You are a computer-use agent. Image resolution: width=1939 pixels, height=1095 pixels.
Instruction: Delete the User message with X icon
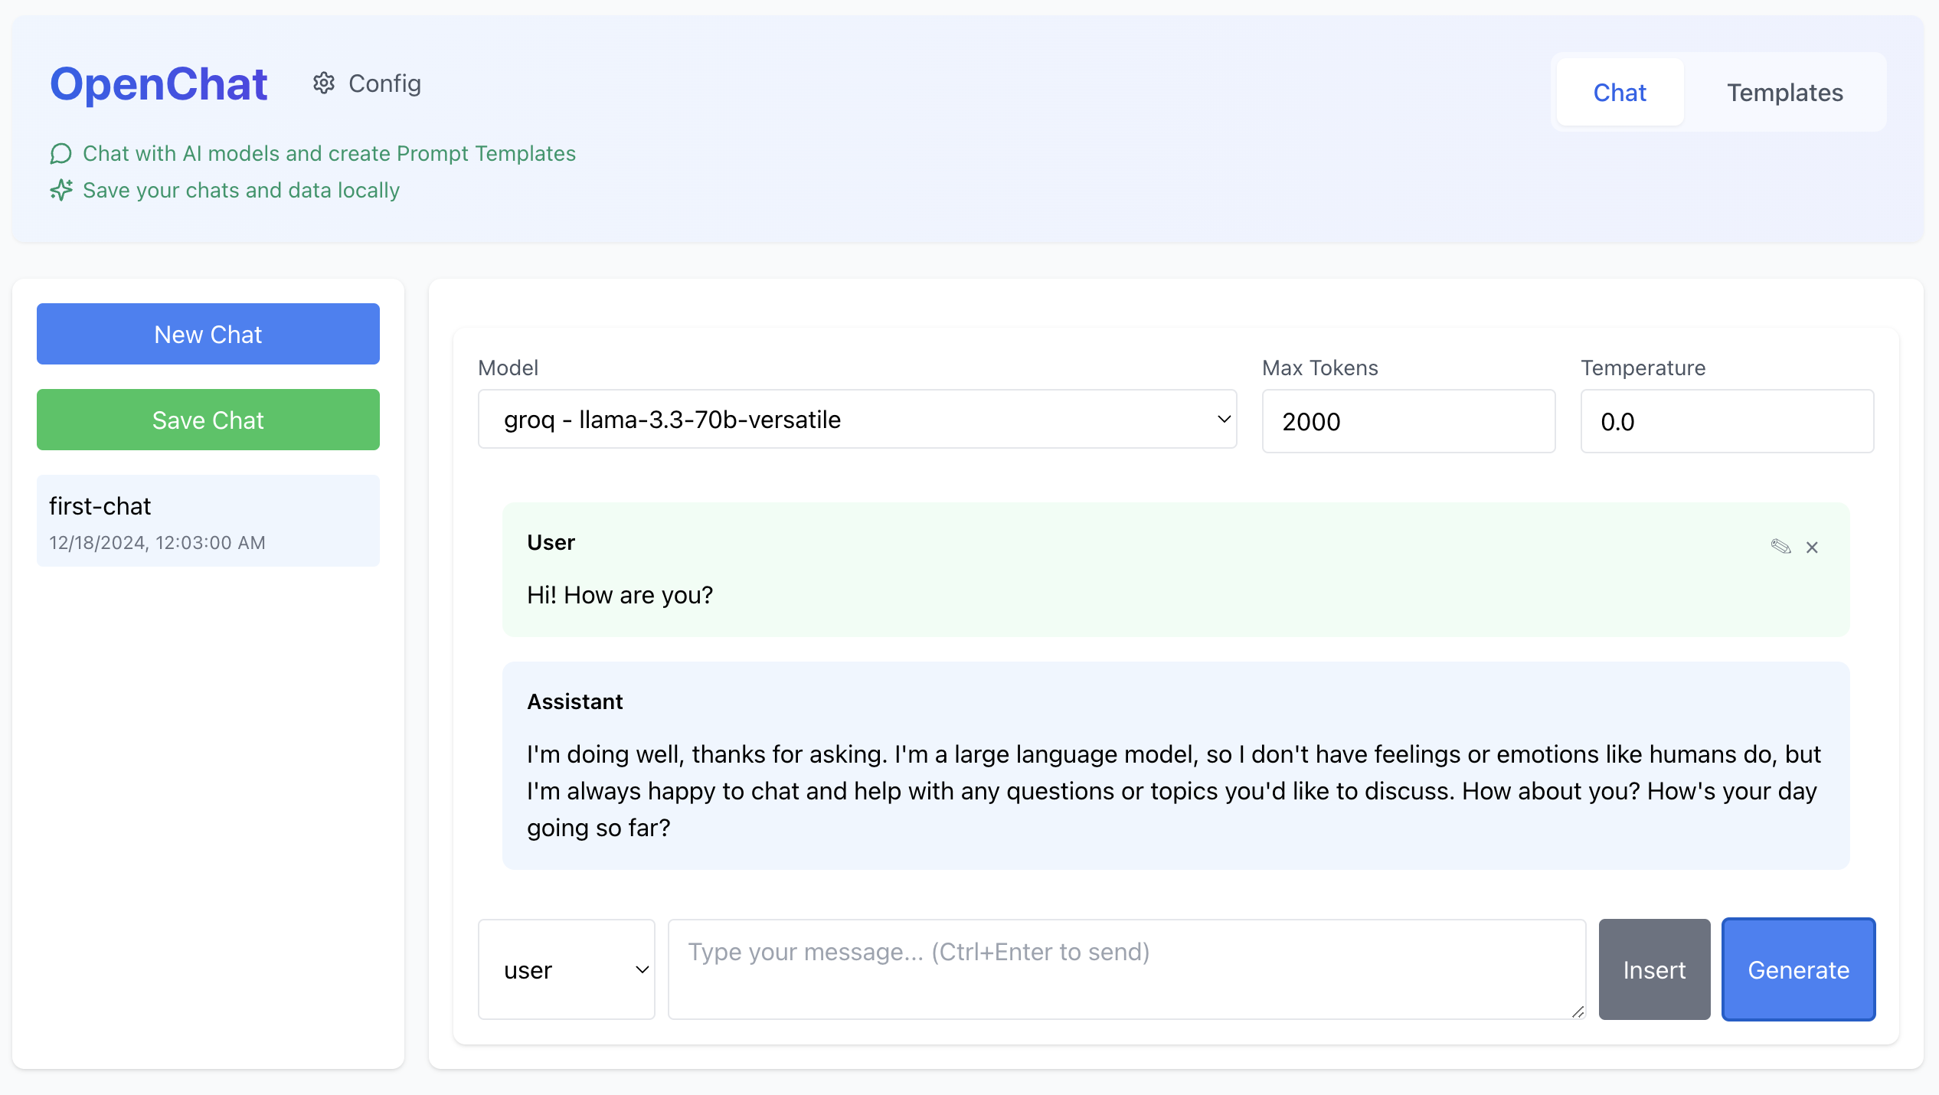1812,547
